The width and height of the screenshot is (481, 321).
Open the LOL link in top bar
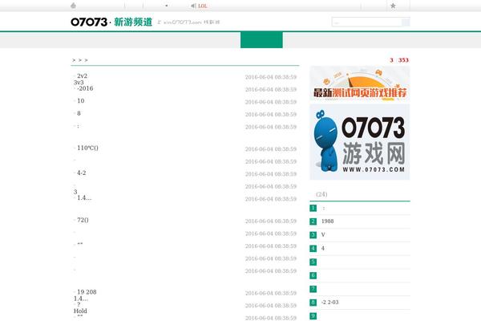pos(203,6)
